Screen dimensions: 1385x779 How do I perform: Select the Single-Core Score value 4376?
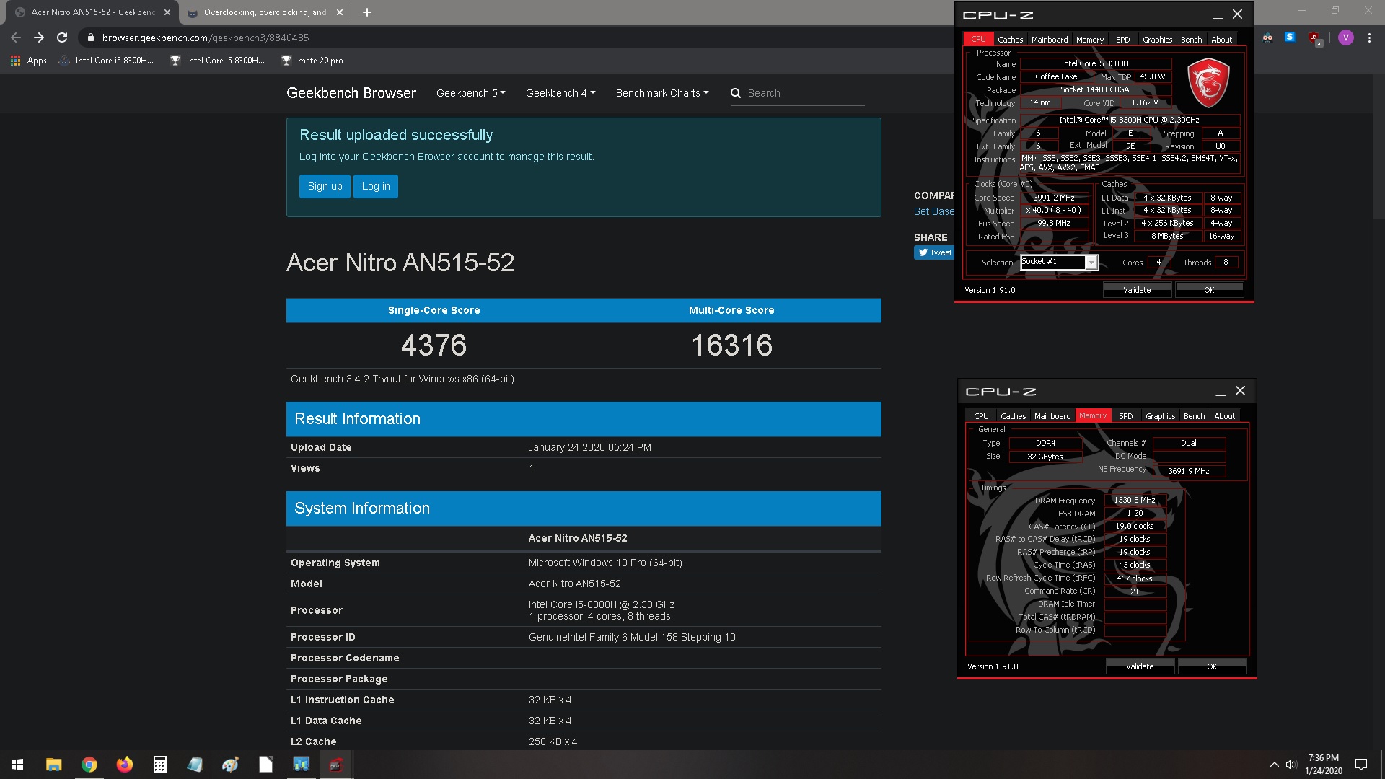click(x=434, y=346)
